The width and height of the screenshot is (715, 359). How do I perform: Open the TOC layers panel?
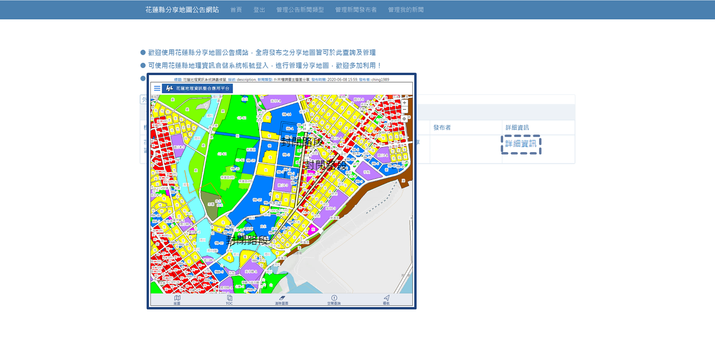[x=229, y=299]
